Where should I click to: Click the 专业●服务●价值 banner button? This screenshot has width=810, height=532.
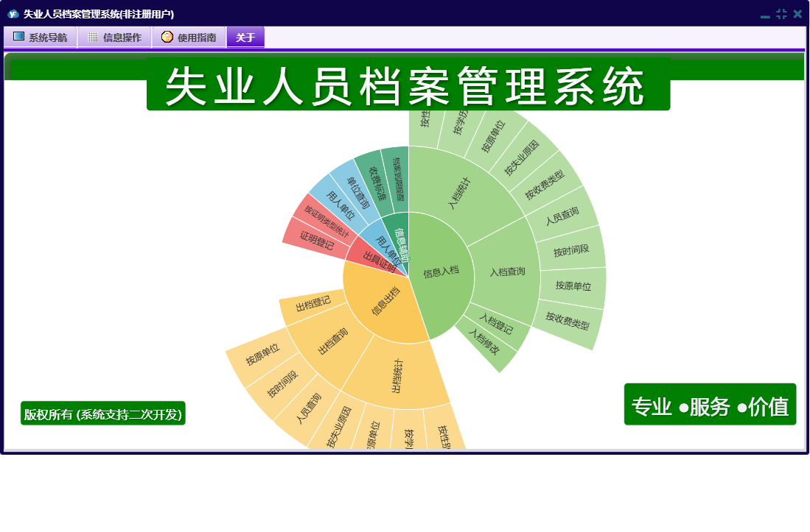point(710,405)
